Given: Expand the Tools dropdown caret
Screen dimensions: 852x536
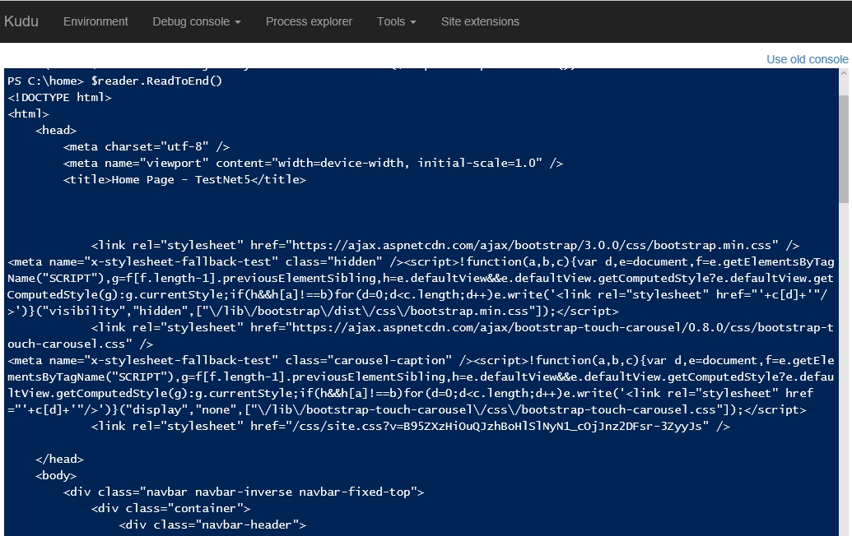Looking at the screenshot, I should click(x=413, y=22).
